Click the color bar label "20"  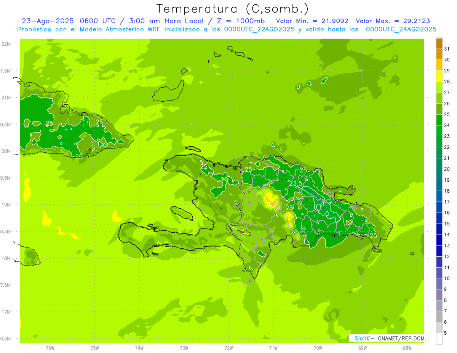447,169
